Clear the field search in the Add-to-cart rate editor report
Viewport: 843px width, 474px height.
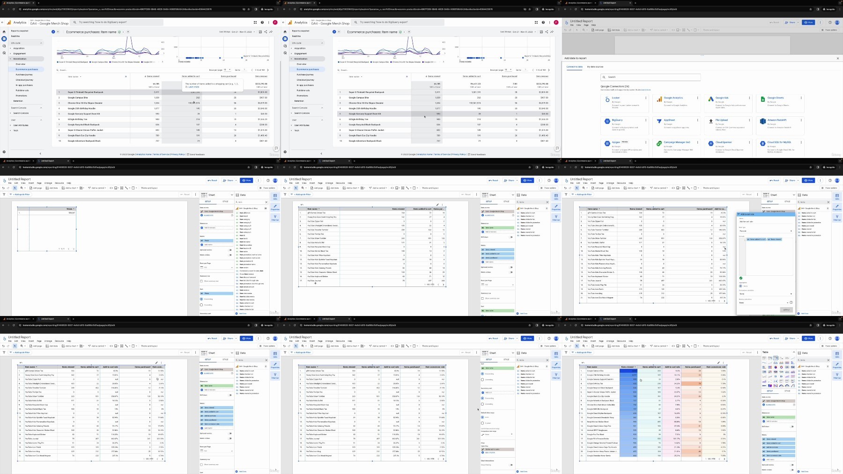click(x=828, y=202)
